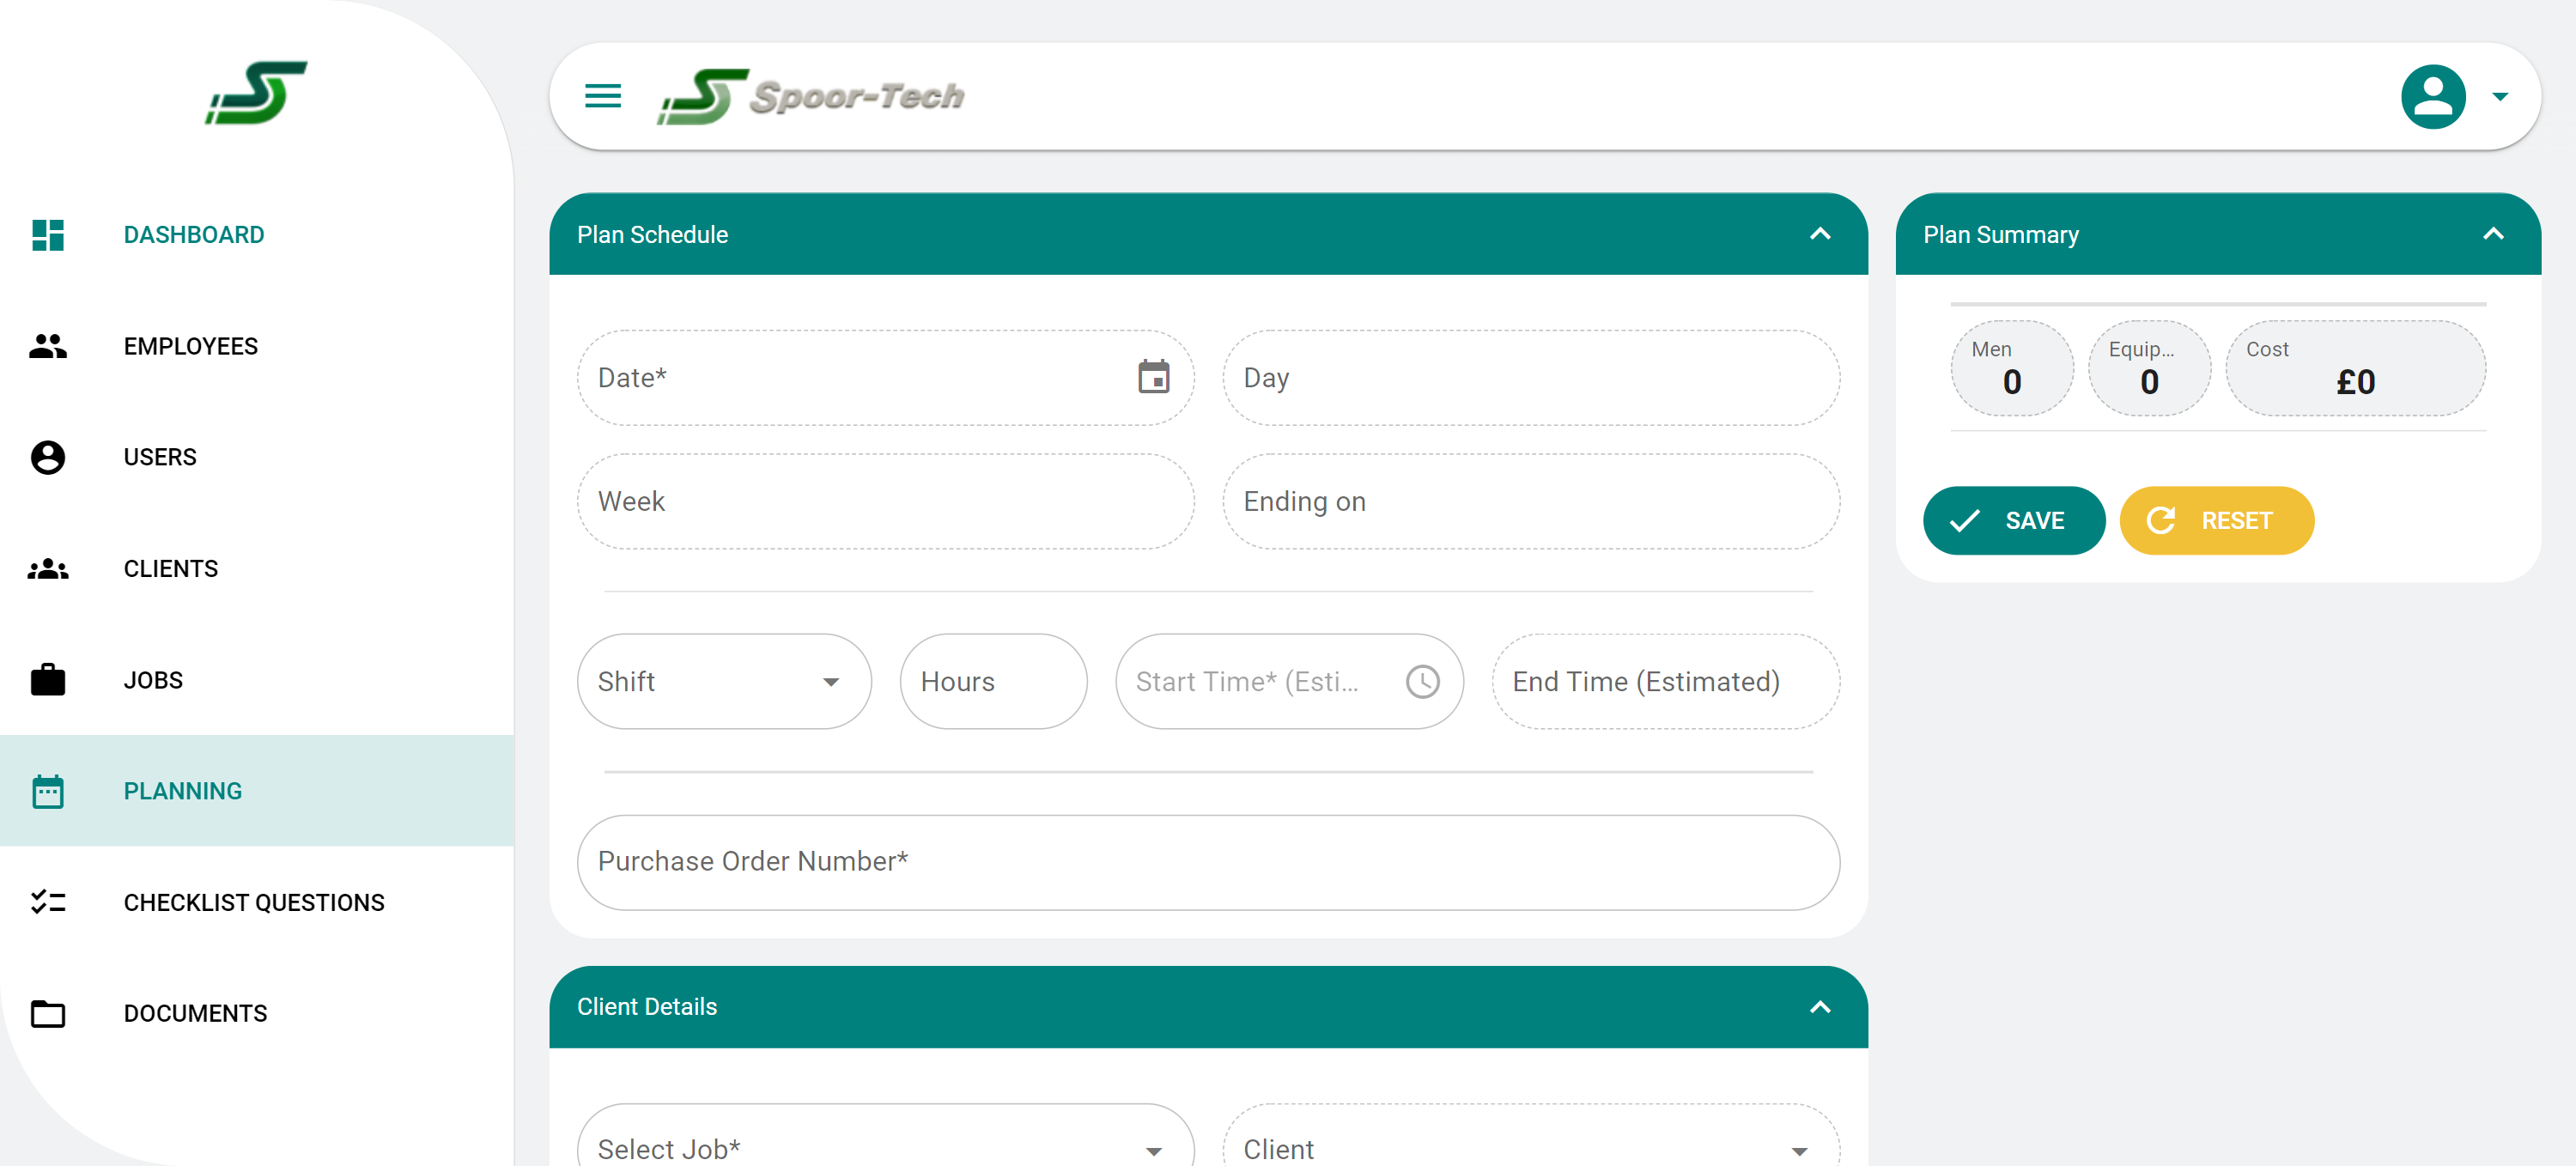Click the clock icon in Start Time

[1422, 682]
